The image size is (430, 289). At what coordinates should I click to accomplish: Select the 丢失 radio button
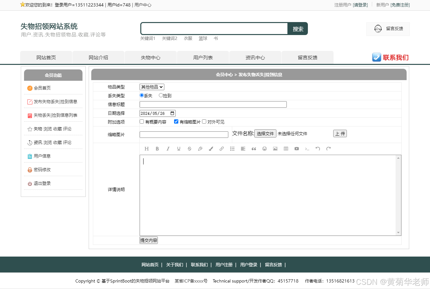click(x=142, y=95)
